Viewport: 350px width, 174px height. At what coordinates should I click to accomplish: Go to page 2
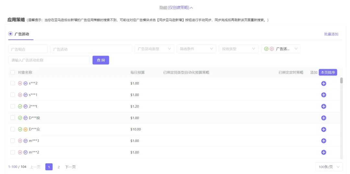tap(59, 167)
